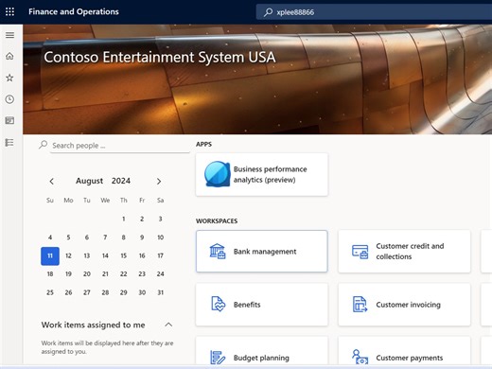Viewport: 492px width, 369px height.
Task: Click 'Work items will be displayed' message
Action: (x=107, y=347)
